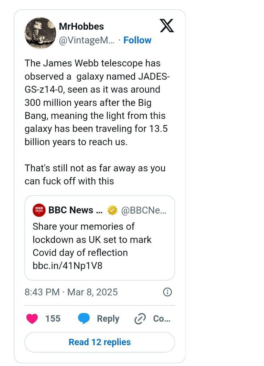The image size is (264, 366).
Task: Click the BBC News red logo avatar
Action: tap(39, 210)
